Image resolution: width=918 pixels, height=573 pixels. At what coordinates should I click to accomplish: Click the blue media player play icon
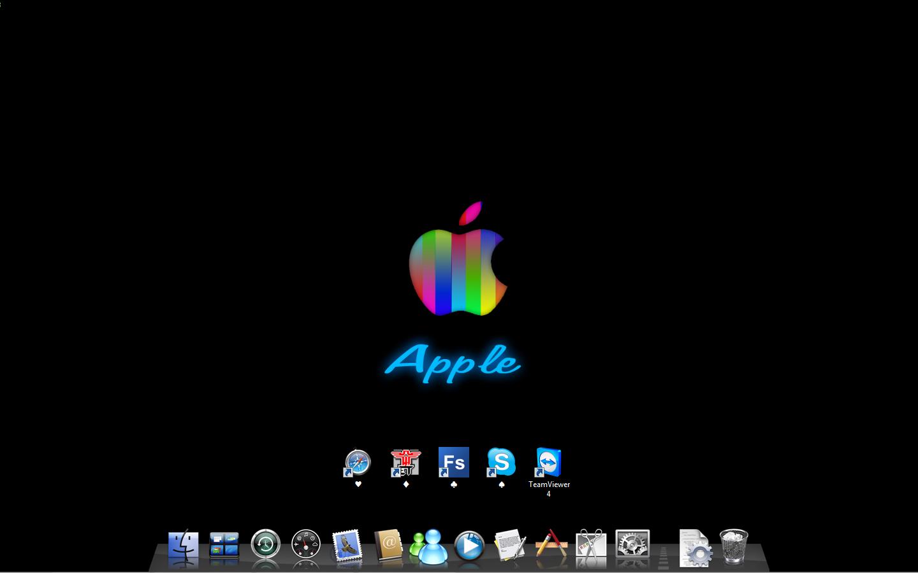469,546
